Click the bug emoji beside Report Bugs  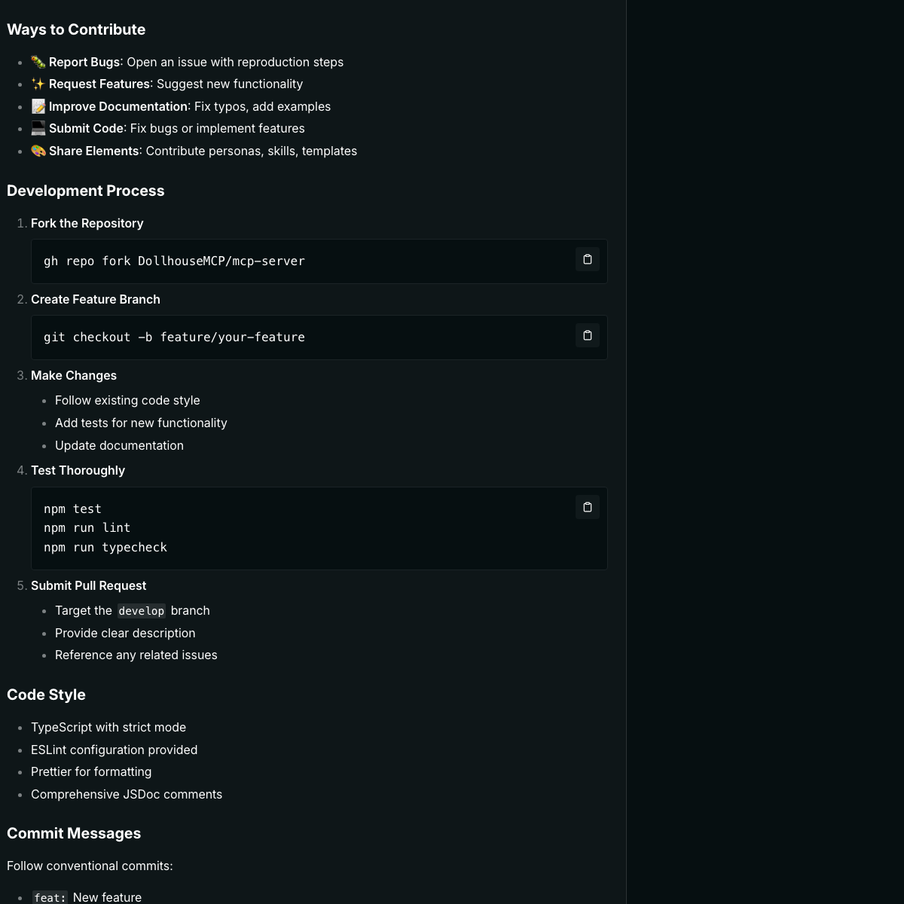[x=38, y=62]
